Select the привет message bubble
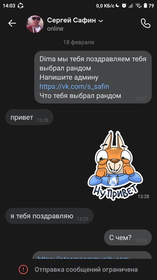This screenshot has width=157, height=280. (x=29, y=117)
